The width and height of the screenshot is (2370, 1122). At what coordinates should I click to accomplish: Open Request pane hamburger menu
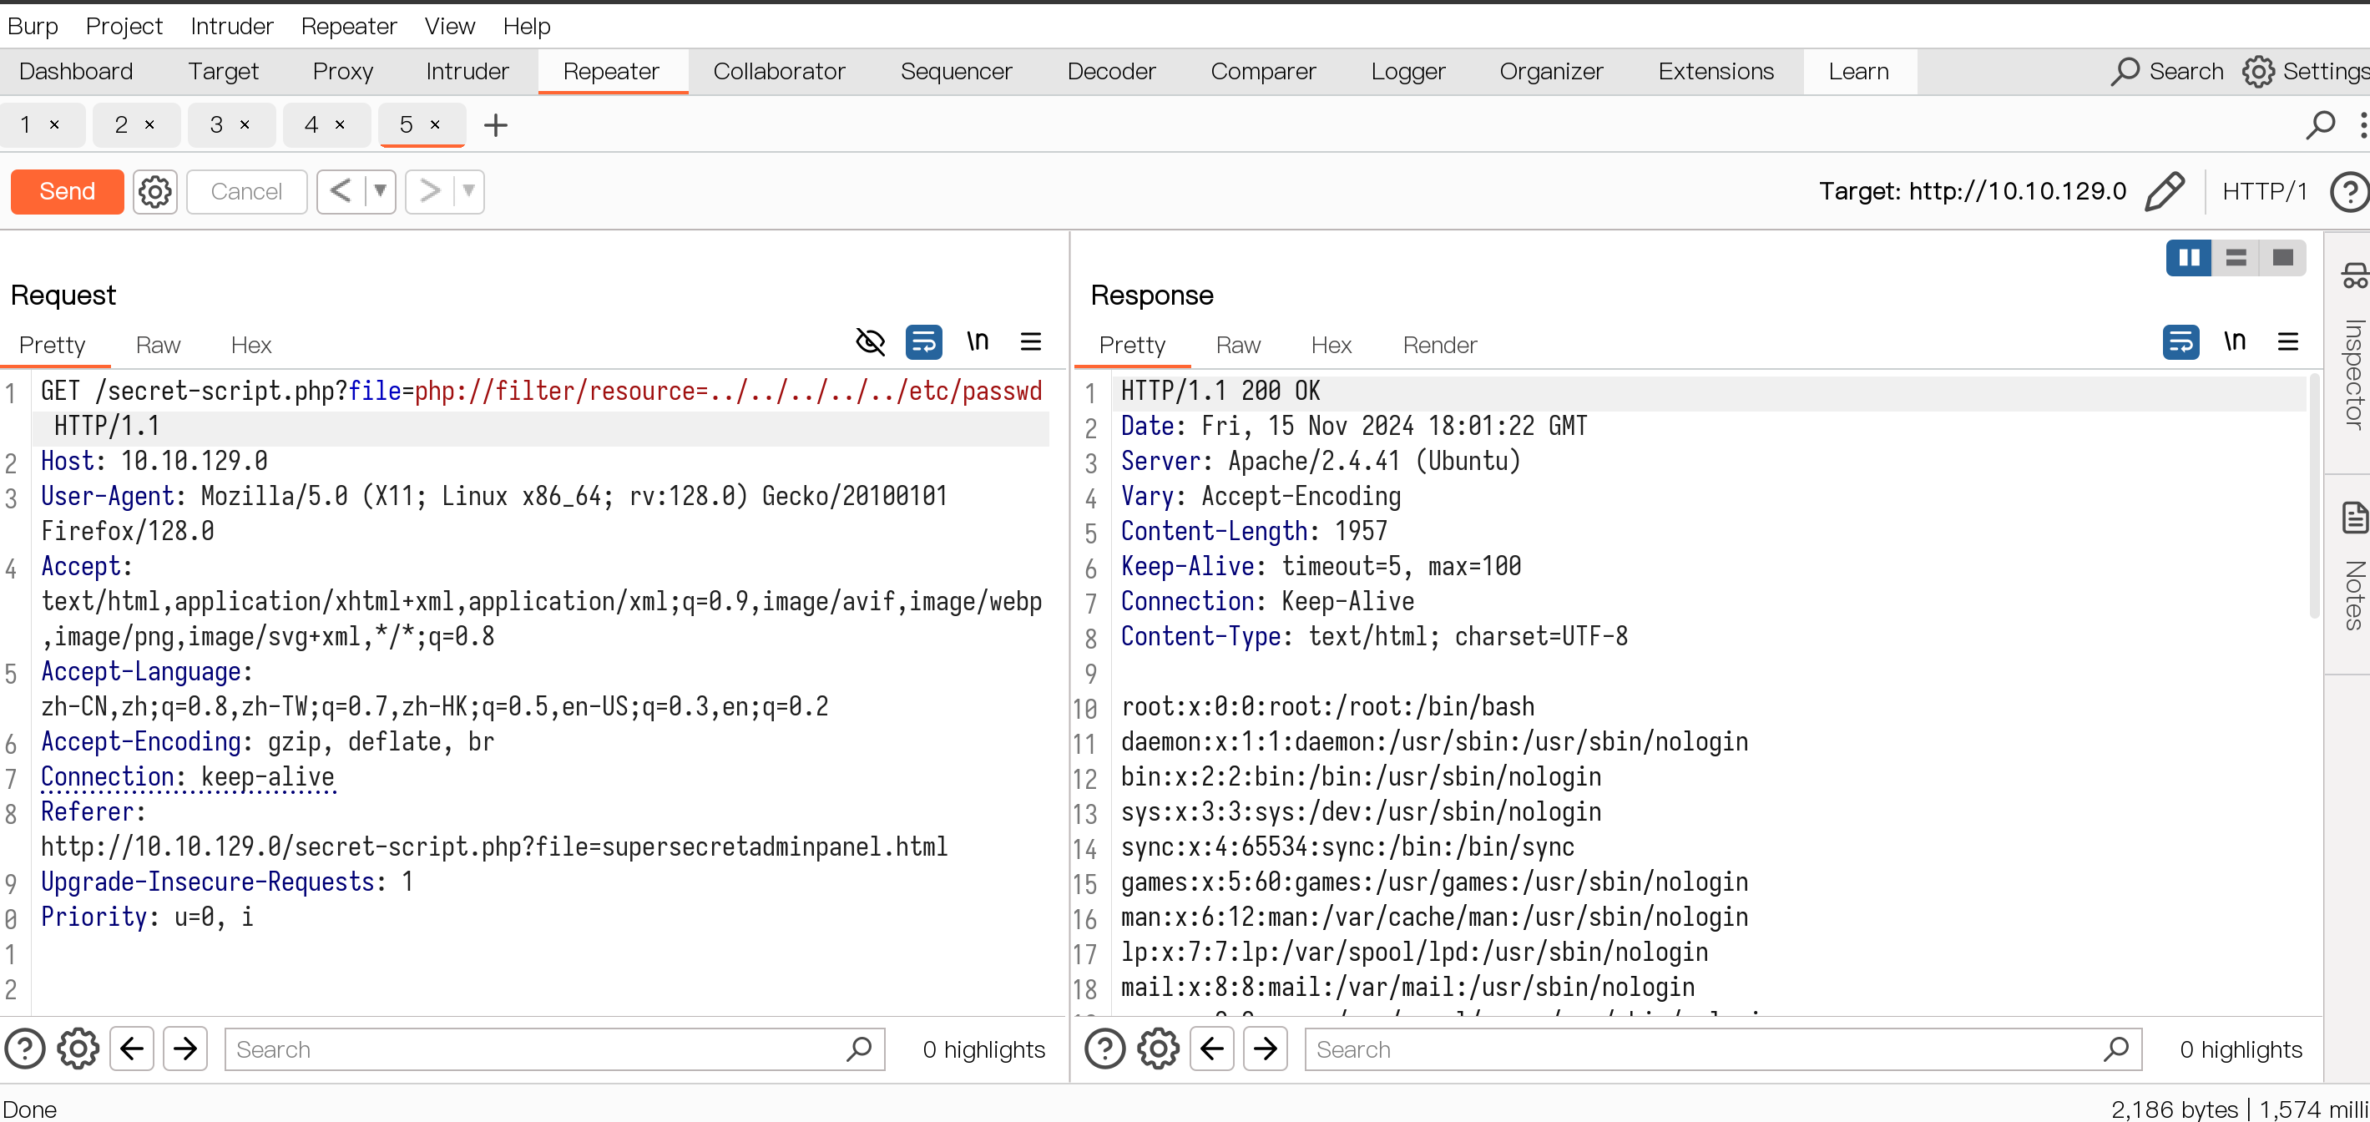(x=1031, y=341)
